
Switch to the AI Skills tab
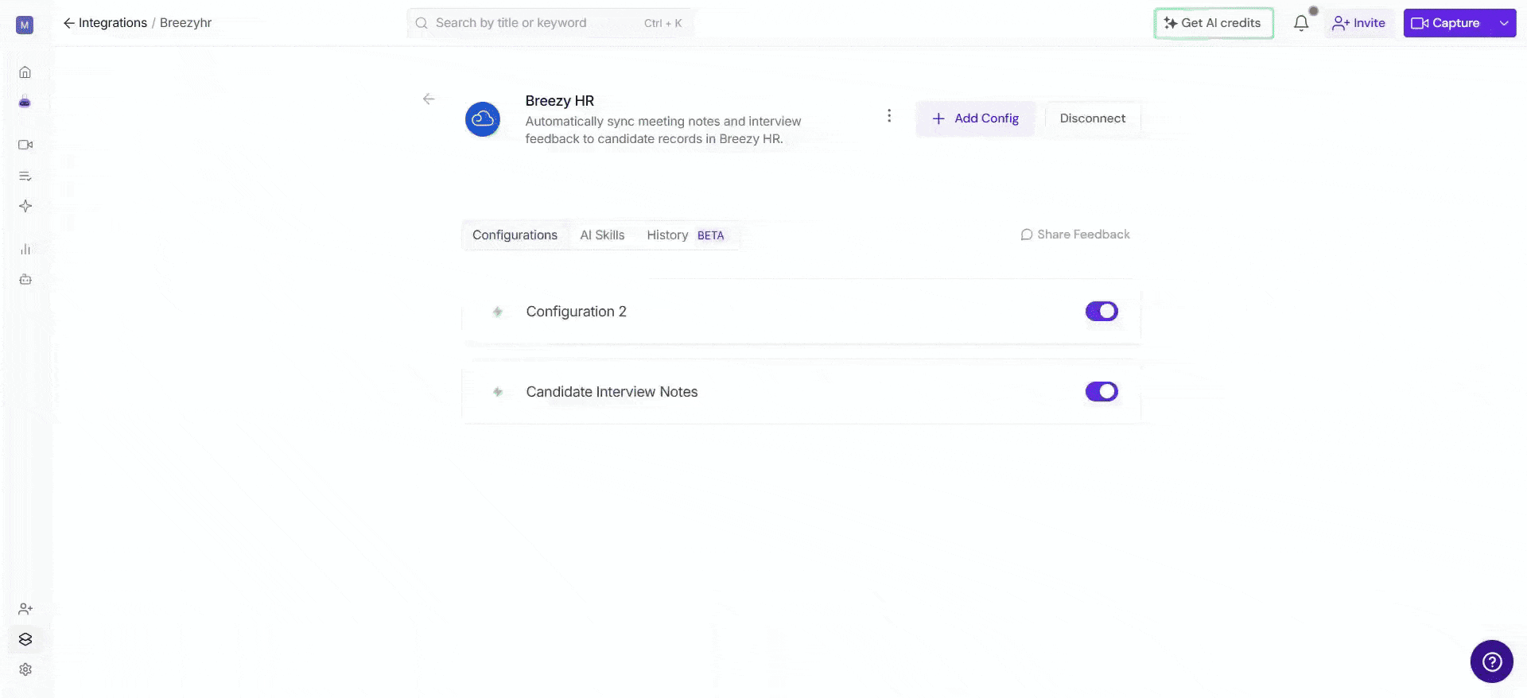(602, 235)
